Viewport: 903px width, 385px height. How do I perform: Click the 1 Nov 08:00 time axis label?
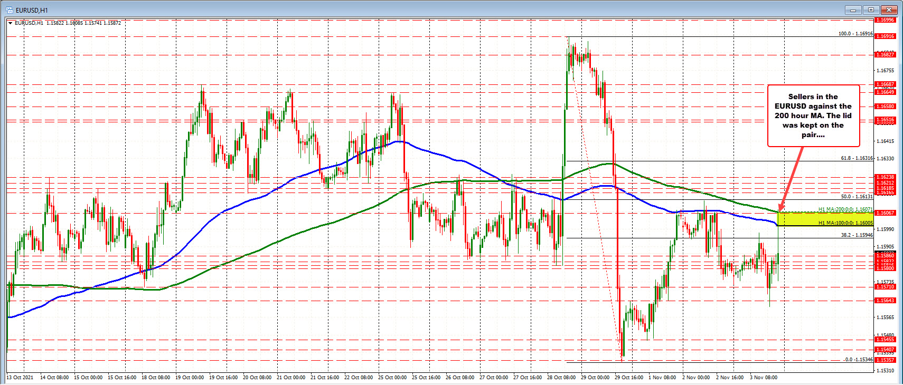662,378
